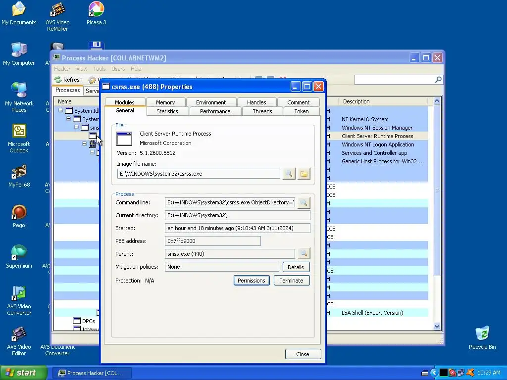The height and width of the screenshot is (380, 507).
Task: Switch to the Modules tab
Action: [124, 102]
